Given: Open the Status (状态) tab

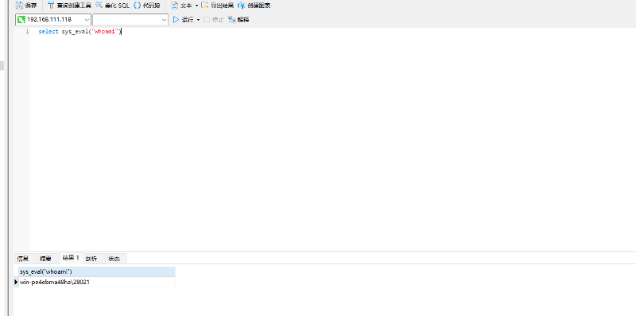Looking at the screenshot, I should (114, 259).
